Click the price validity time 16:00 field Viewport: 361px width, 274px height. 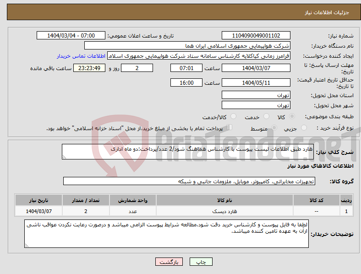click(x=186, y=82)
